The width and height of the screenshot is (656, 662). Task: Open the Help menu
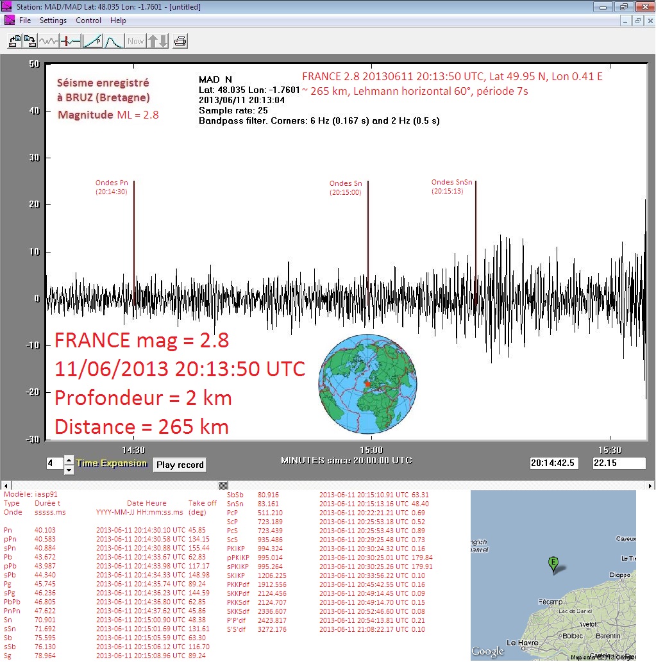point(118,21)
